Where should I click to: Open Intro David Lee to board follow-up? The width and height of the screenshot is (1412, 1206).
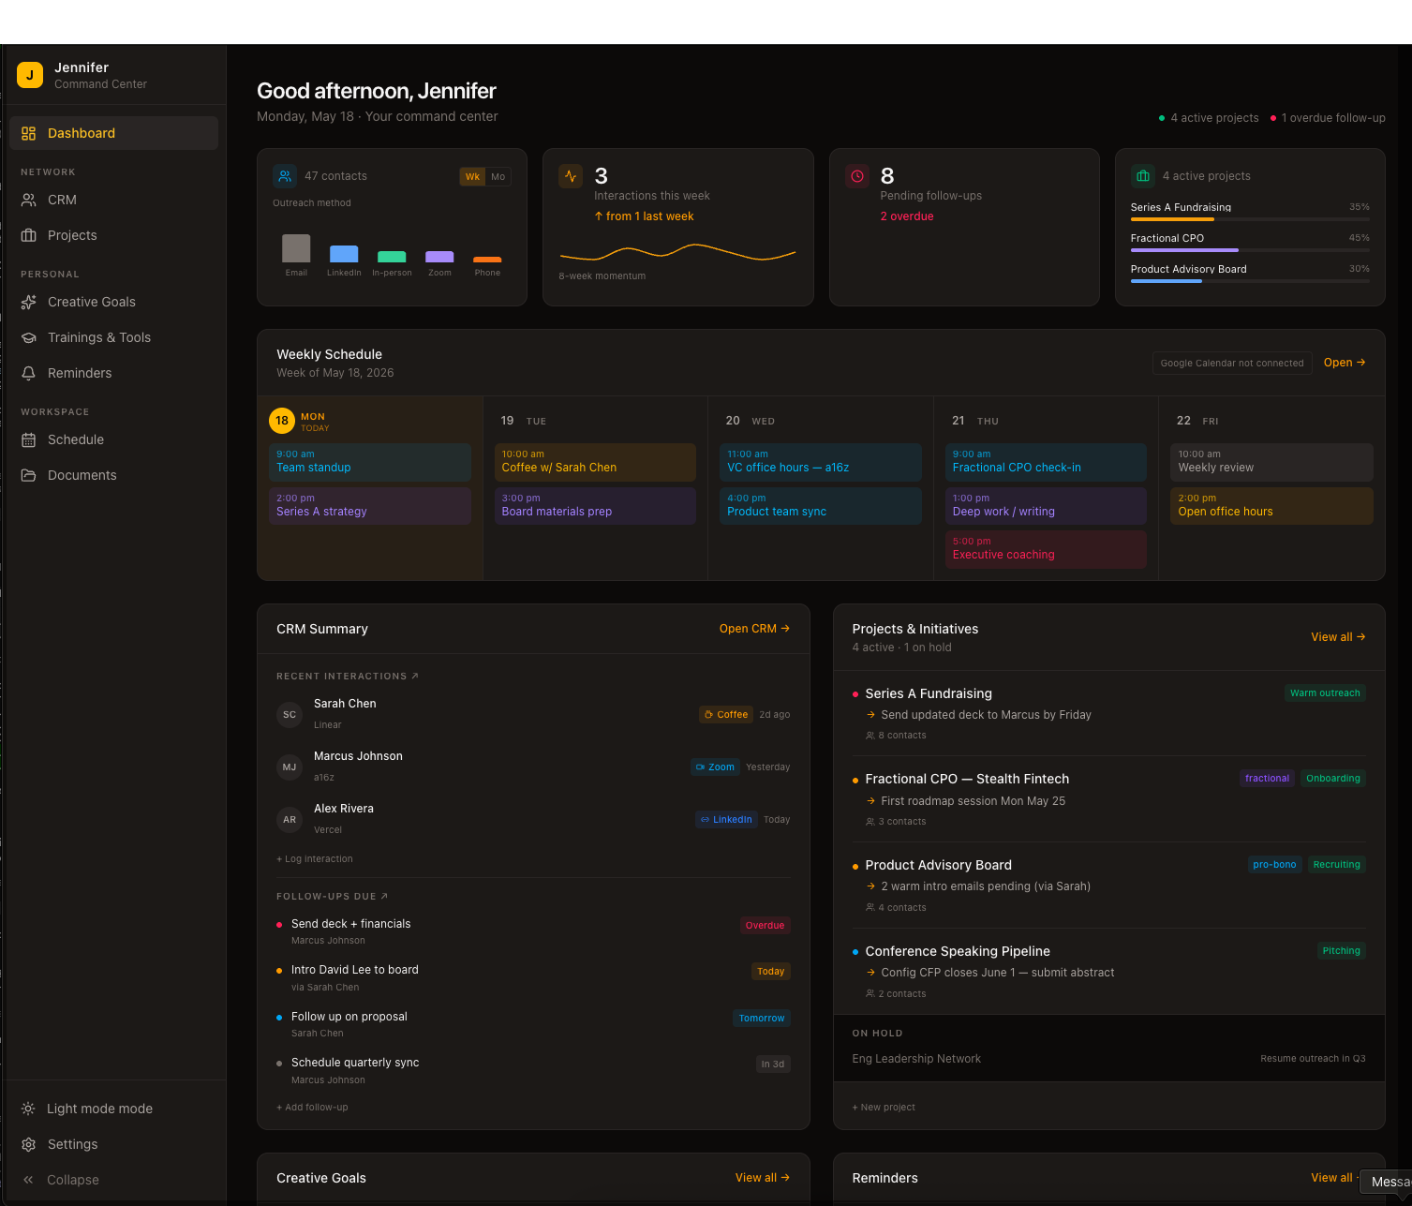(x=533, y=977)
